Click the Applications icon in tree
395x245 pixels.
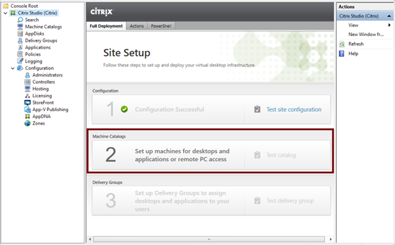point(20,47)
